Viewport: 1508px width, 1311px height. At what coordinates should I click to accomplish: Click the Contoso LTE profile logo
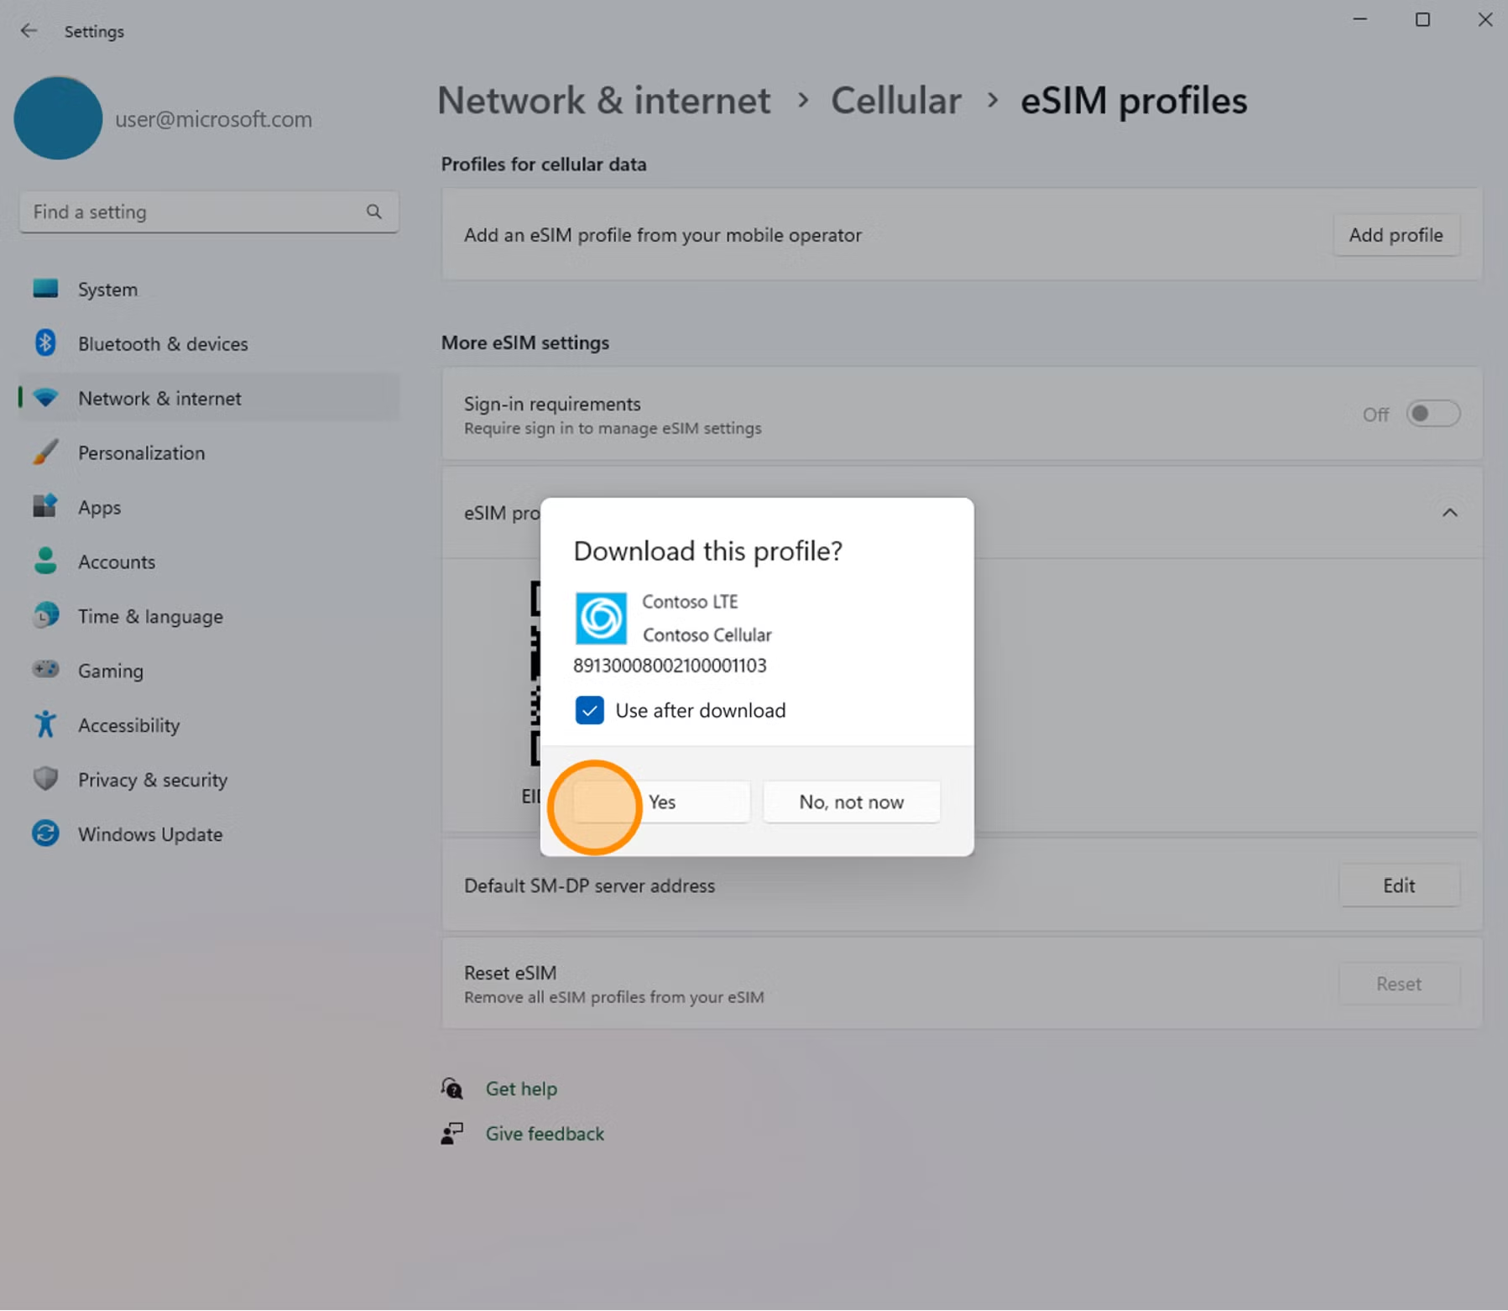pyautogui.click(x=601, y=619)
